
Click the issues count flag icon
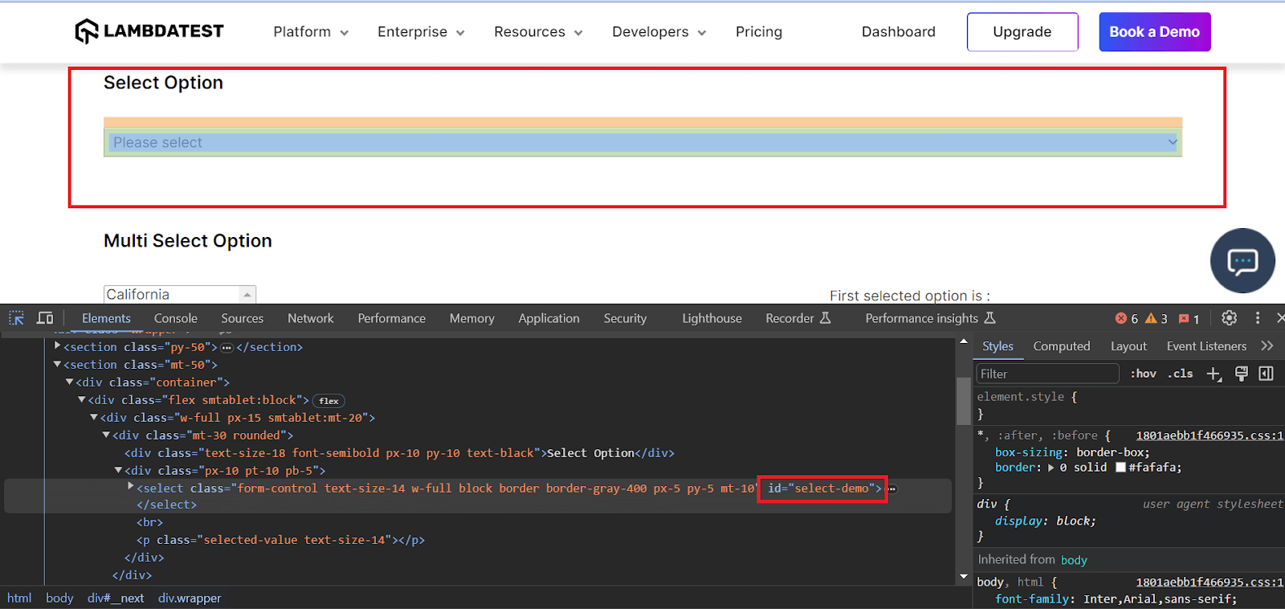point(1183,319)
